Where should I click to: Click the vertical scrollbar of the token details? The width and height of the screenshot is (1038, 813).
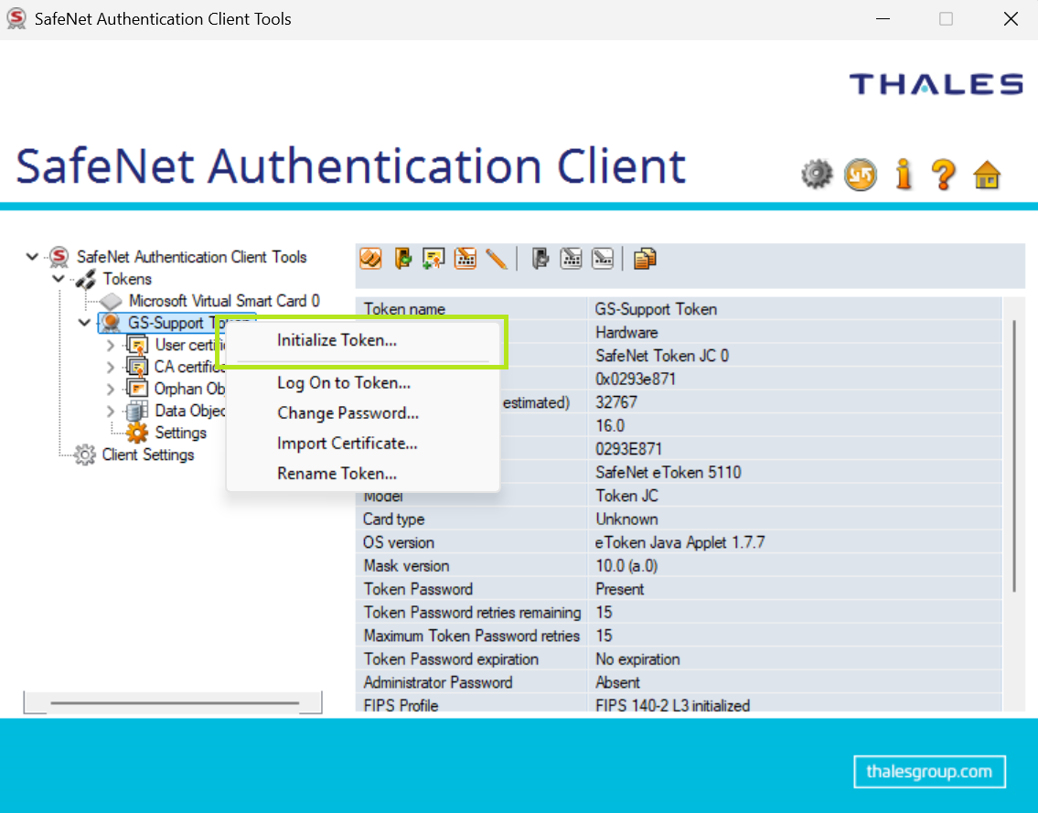[x=1013, y=455]
